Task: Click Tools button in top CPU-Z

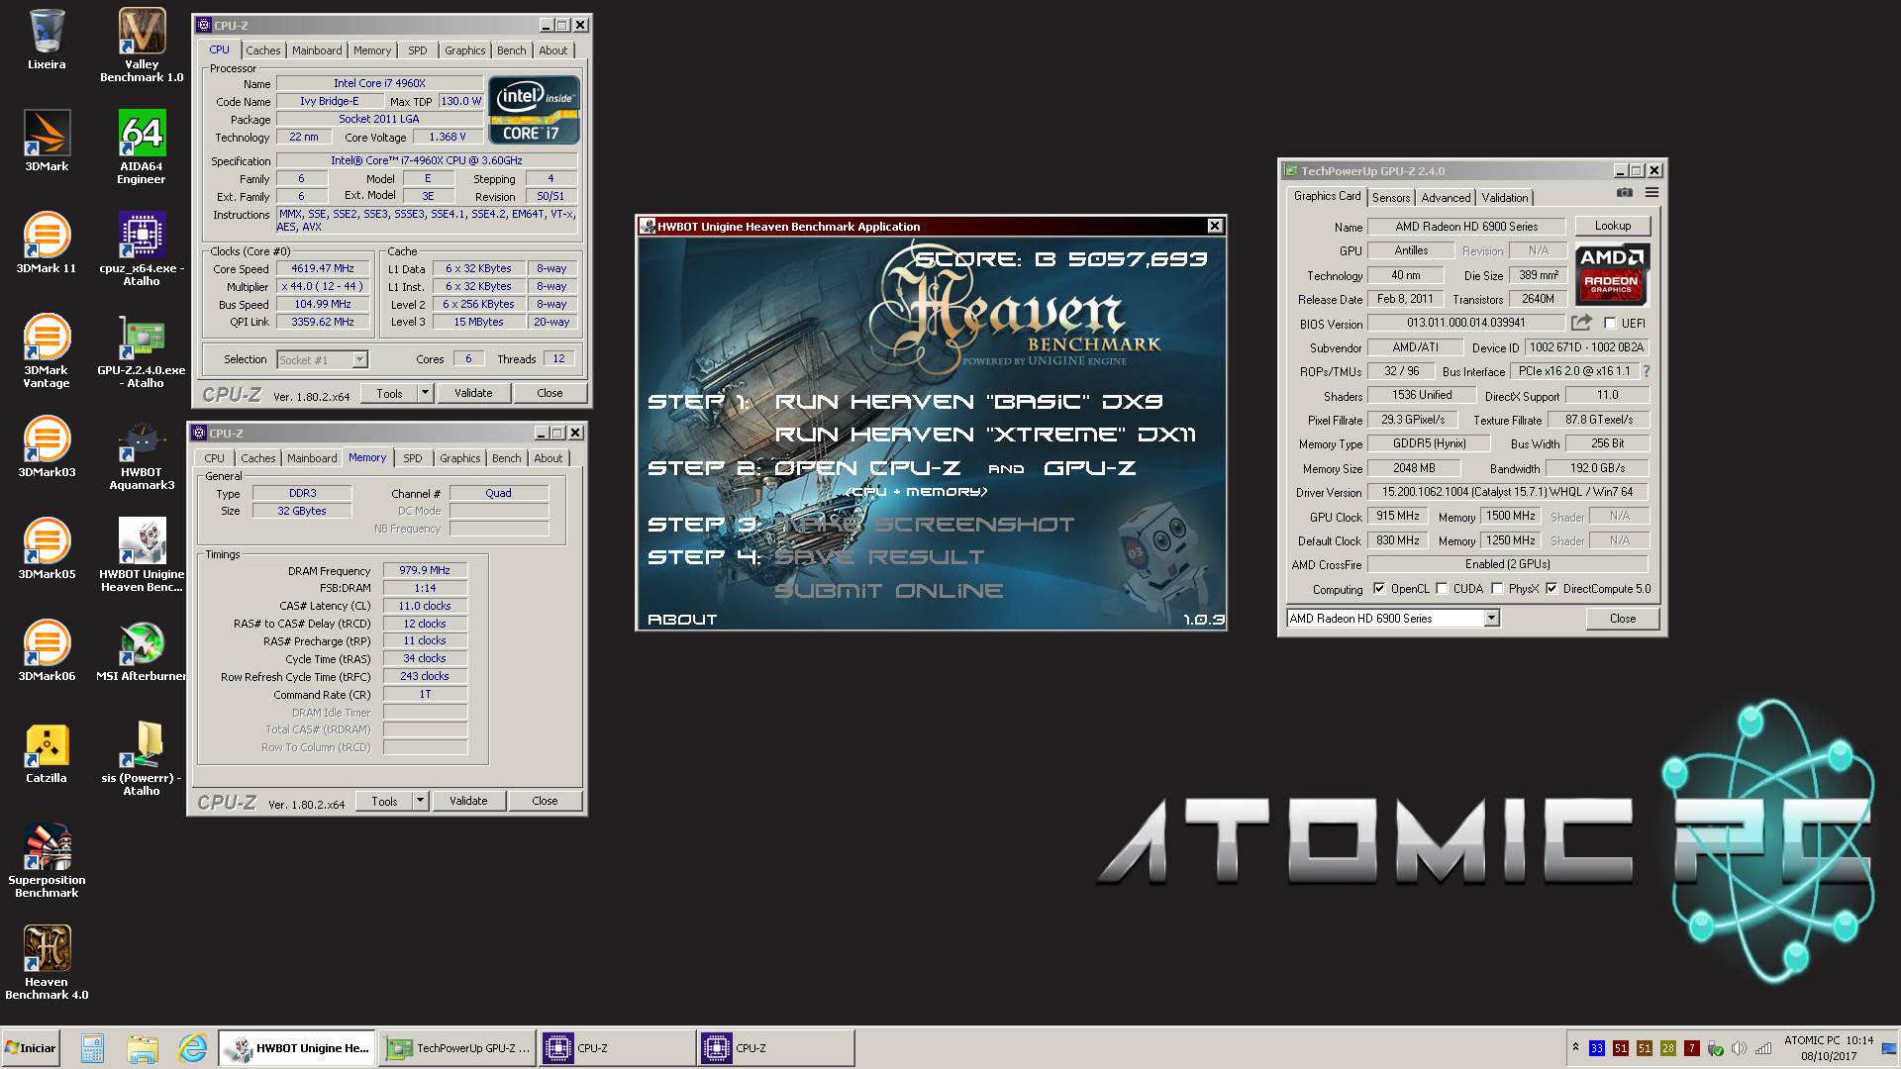Action: tap(389, 393)
